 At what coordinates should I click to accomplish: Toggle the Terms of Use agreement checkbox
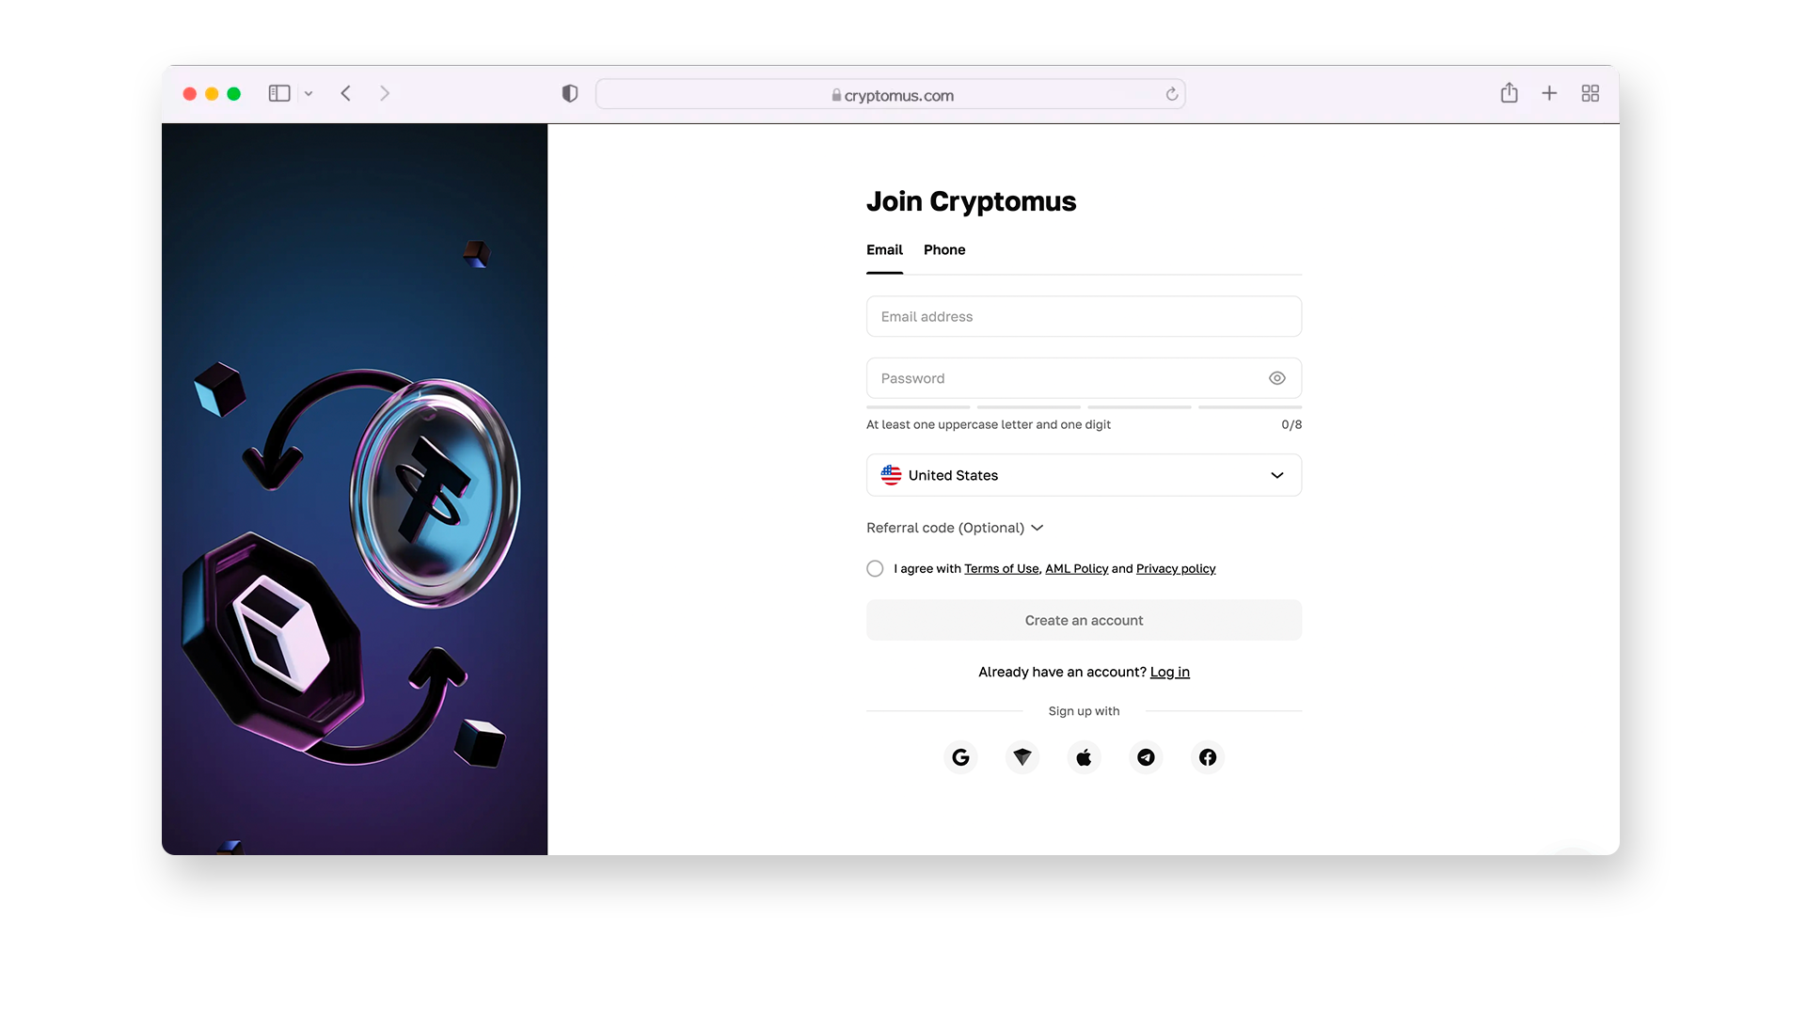(x=873, y=568)
